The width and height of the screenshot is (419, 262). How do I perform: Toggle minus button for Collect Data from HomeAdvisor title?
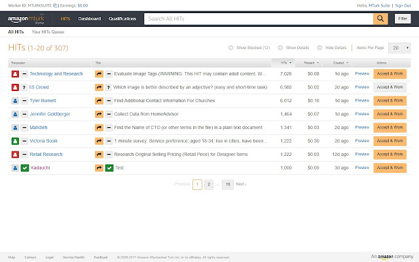pyautogui.click(x=109, y=114)
